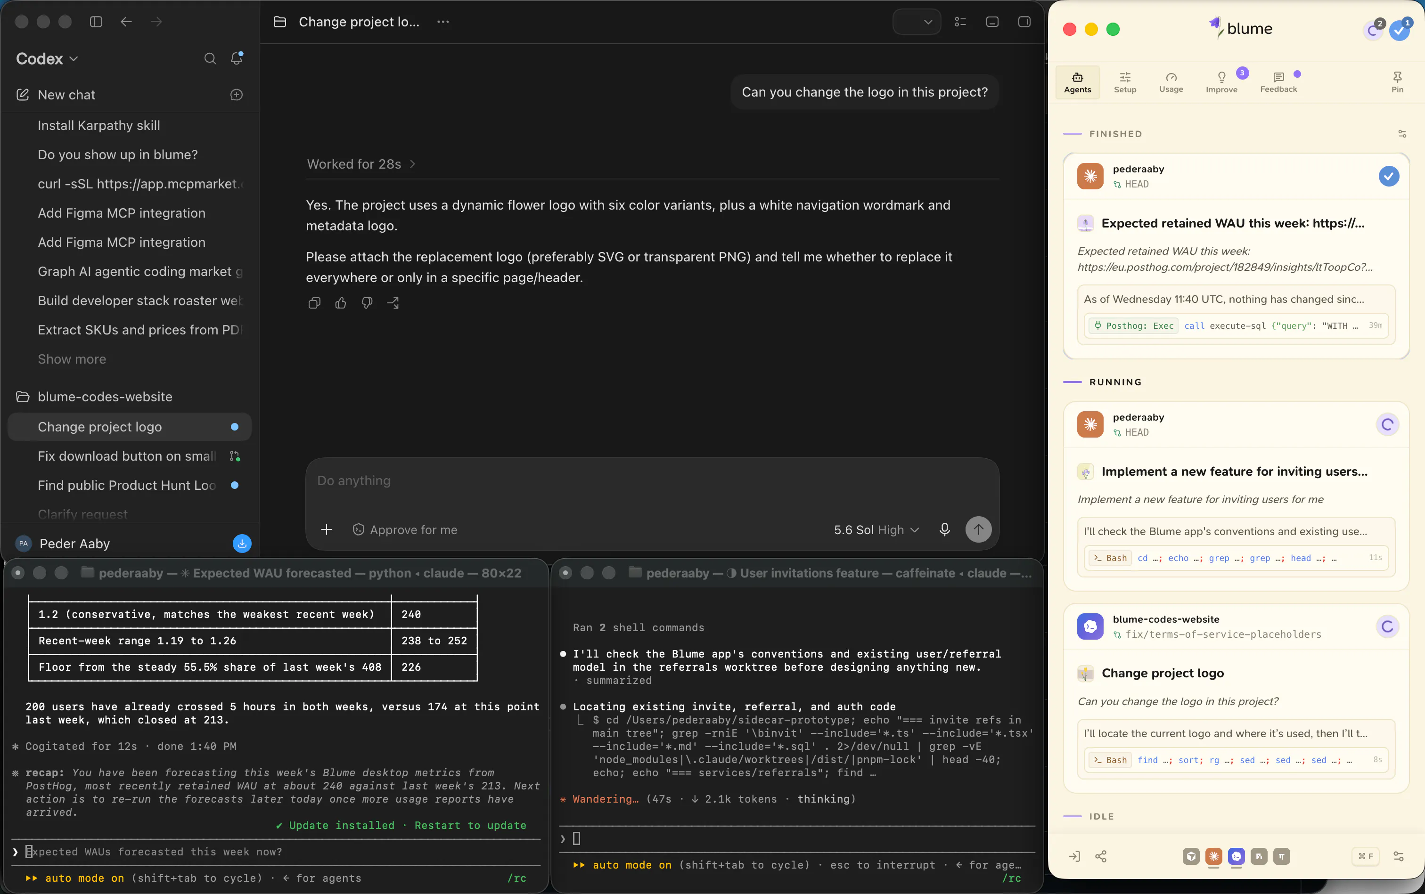This screenshot has height=894, width=1425.
Task: Open the Change project logo chat in sidebar
Action: tap(130, 427)
